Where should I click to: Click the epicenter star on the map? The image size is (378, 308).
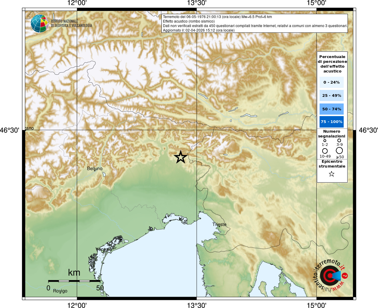(180, 157)
